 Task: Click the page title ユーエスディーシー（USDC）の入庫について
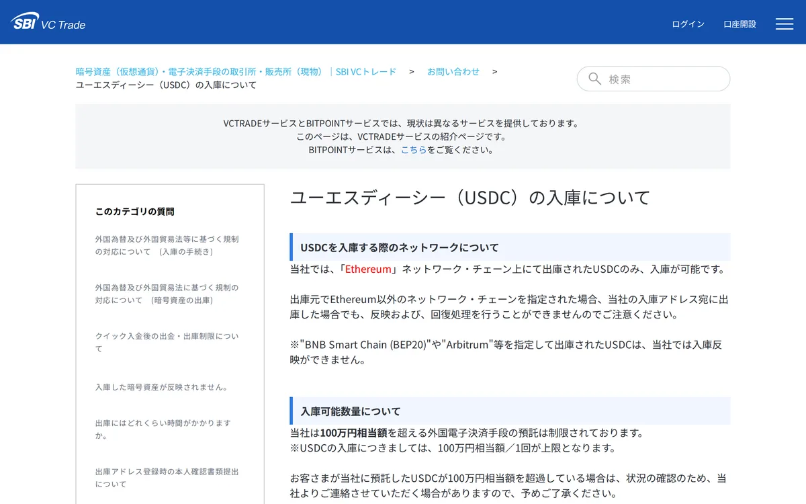pyautogui.click(x=470, y=198)
